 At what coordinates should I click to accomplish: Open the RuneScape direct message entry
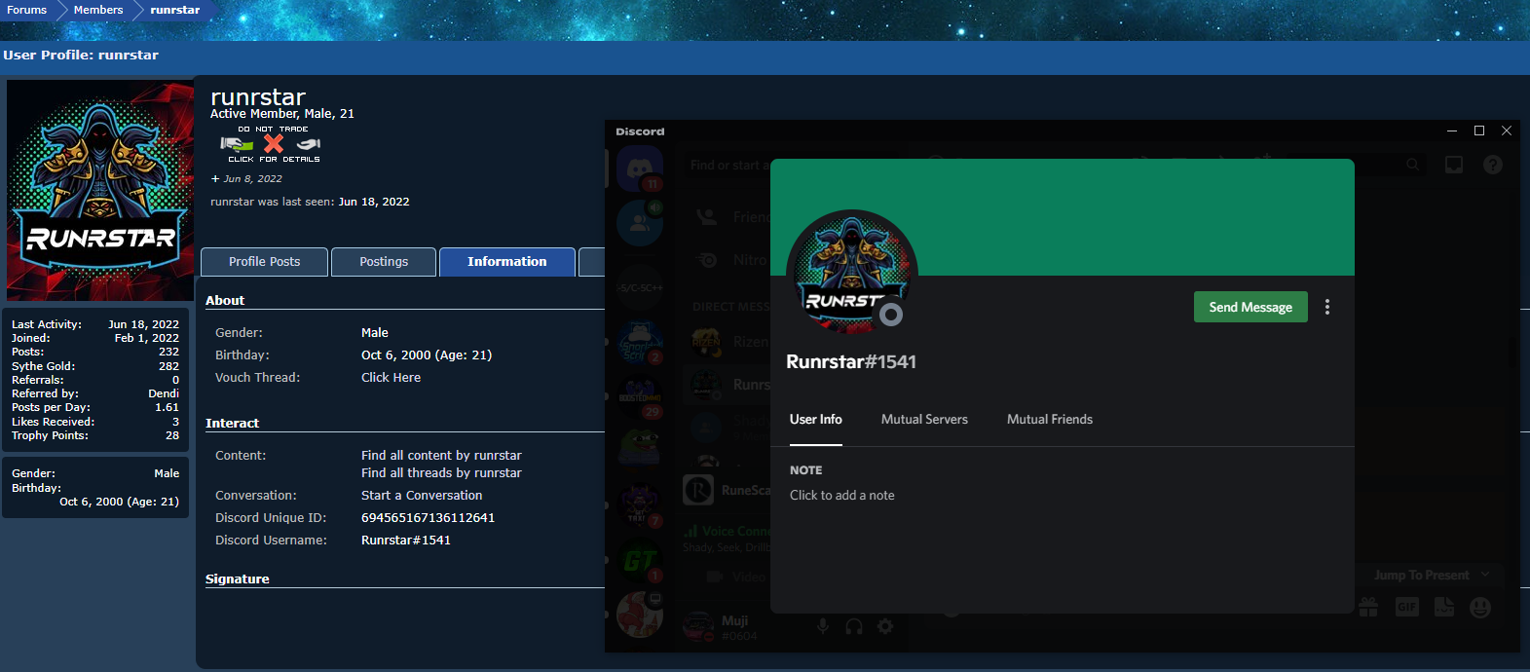pyautogui.click(x=727, y=490)
